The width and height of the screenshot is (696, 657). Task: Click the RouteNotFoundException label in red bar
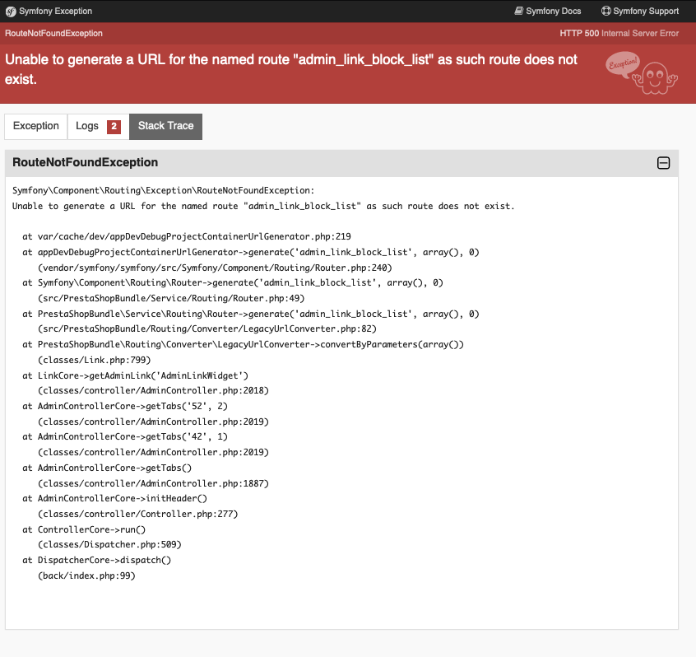[x=53, y=33]
